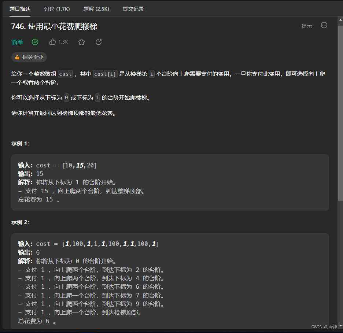Click the star to favorite this problem
This screenshot has width=343, height=333.
[81, 42]
